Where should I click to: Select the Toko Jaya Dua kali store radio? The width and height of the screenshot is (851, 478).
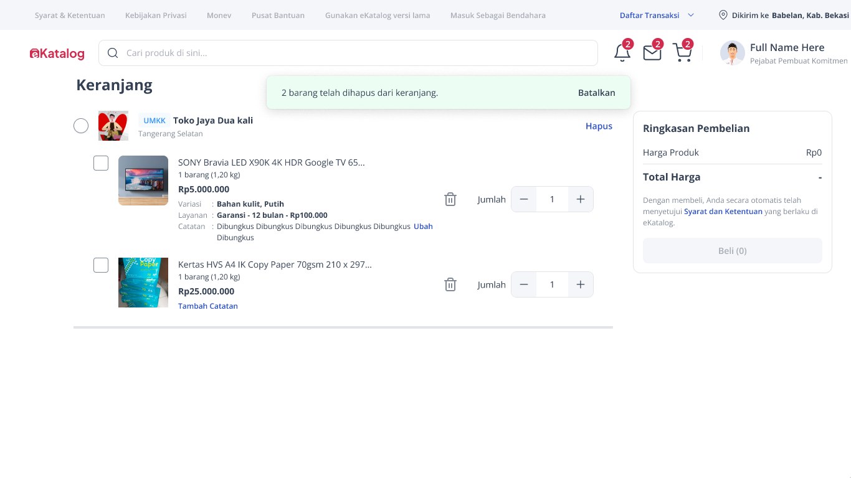click(81, 126)
